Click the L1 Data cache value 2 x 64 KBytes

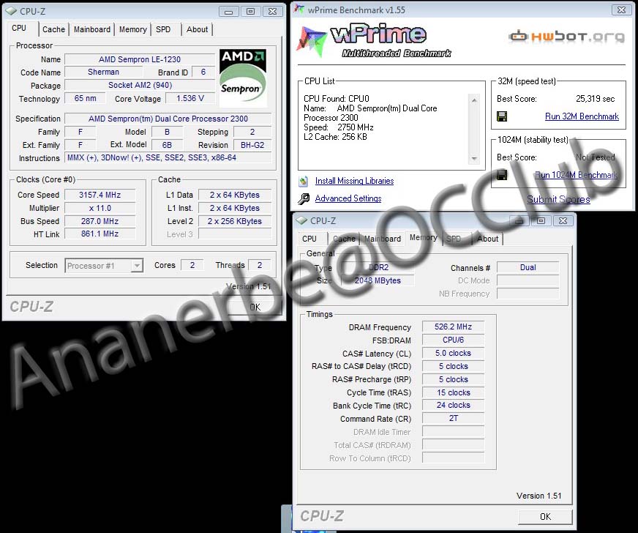pyautogui.click(x=235, y=195)
